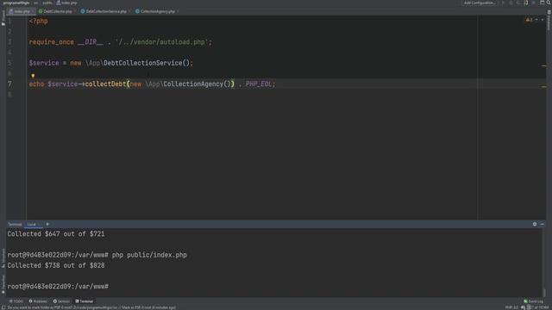This screenshot has height=310, width=552.
Task: Switch to the index.php editor tab
Action: 21,11
